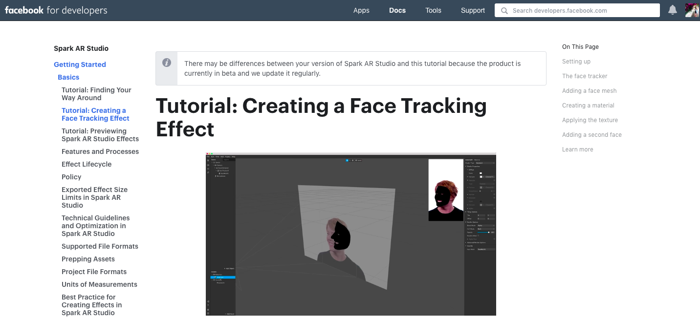The height and width of the screenshot is (321, 700).
Task: Jump to Applying the texture section
Action: (590, 120)
